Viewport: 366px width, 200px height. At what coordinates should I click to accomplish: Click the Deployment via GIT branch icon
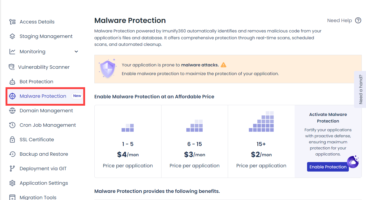12,169
